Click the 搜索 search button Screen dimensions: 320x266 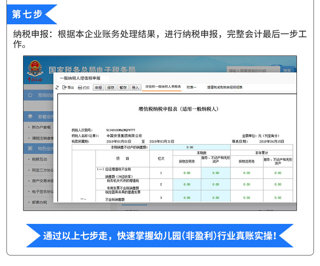pos(287,70)
